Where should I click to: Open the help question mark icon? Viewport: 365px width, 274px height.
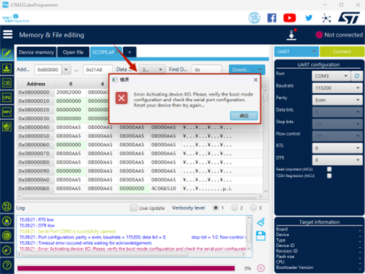7,265
